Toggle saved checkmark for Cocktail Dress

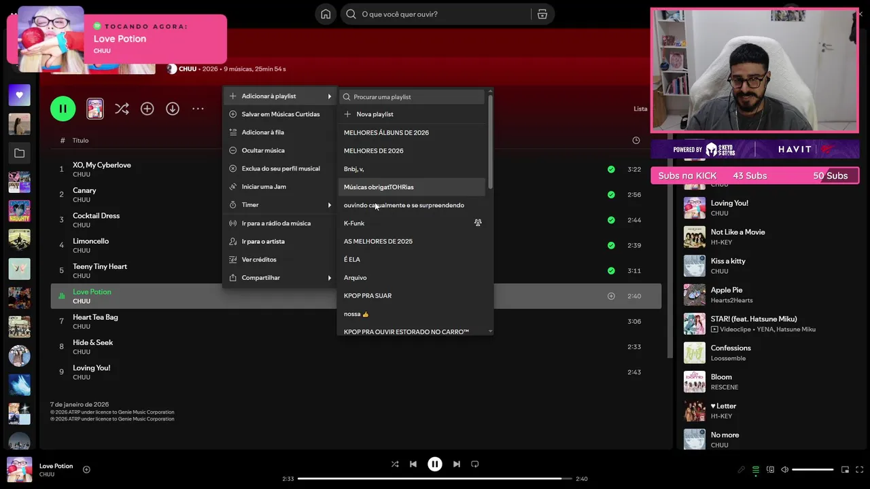pos(611,220)
